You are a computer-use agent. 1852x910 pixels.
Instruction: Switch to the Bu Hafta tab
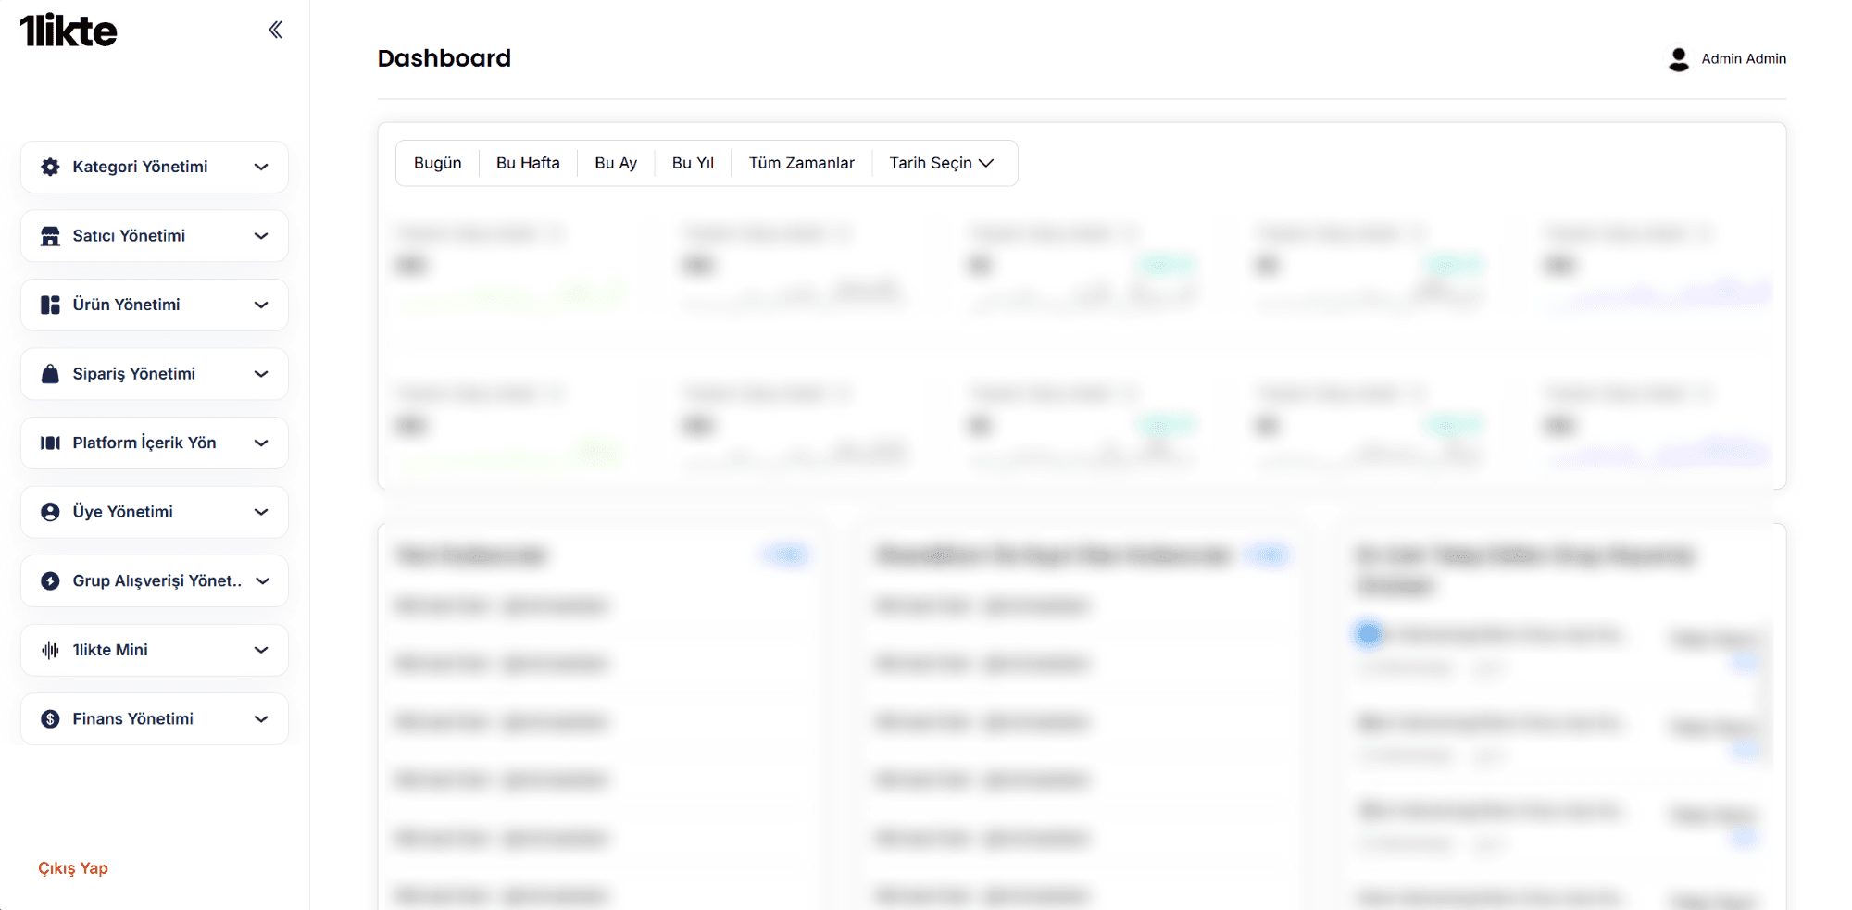pos(528,162)
